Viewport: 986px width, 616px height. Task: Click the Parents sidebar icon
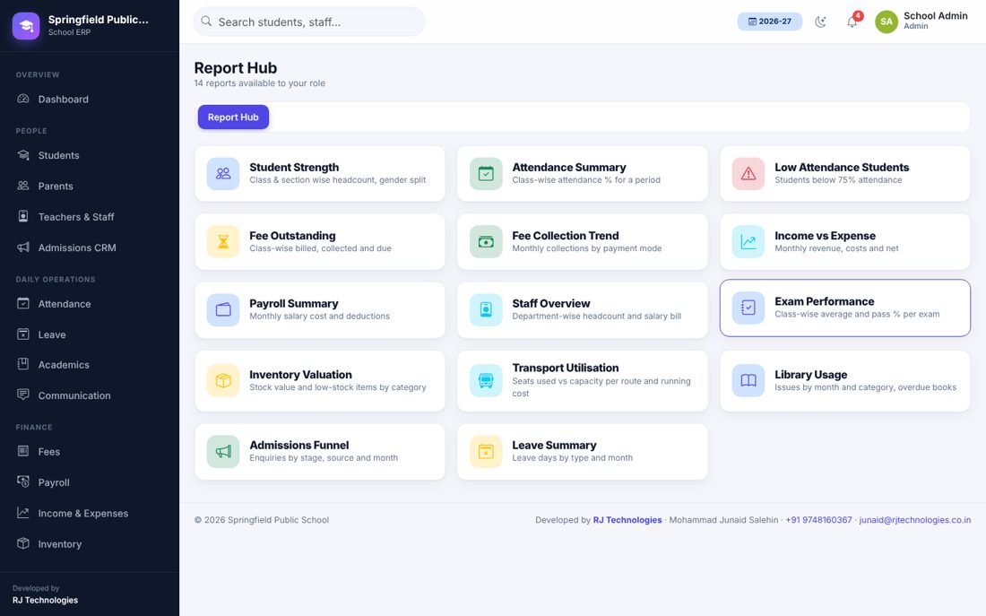(23, 186)
